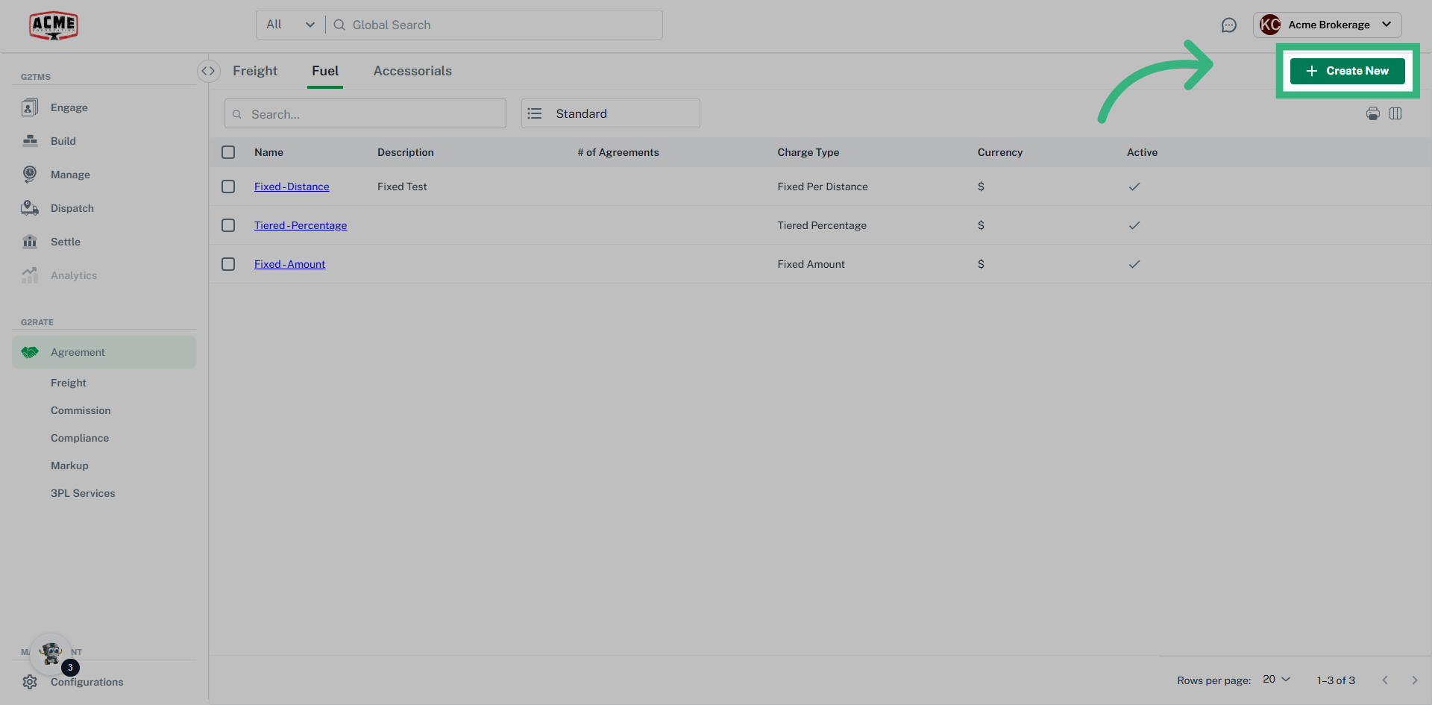Select the Agreement sidebar menu label
Screen dimensions: 1432x705
pyautogui.click(x=78, y=352)
